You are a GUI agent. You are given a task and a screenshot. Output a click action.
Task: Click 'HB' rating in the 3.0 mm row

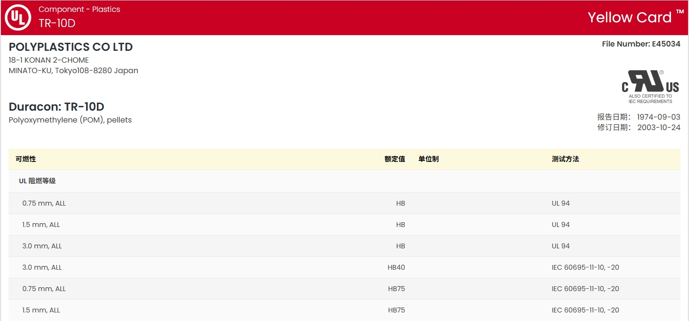(x=400, y=246)
